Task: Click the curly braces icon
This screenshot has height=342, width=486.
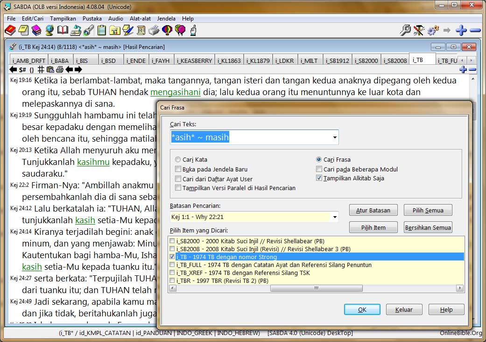Action: pos(32,70)
